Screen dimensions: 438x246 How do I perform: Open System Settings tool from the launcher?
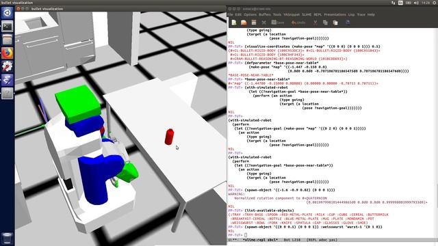click(x=8, y=67)
